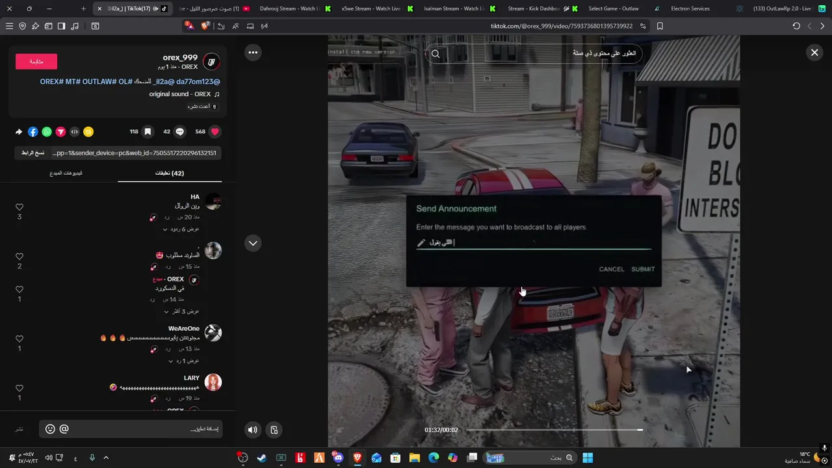Screen dimensions: 832x468
Task: Reload the page
Action: pos(796,26)
